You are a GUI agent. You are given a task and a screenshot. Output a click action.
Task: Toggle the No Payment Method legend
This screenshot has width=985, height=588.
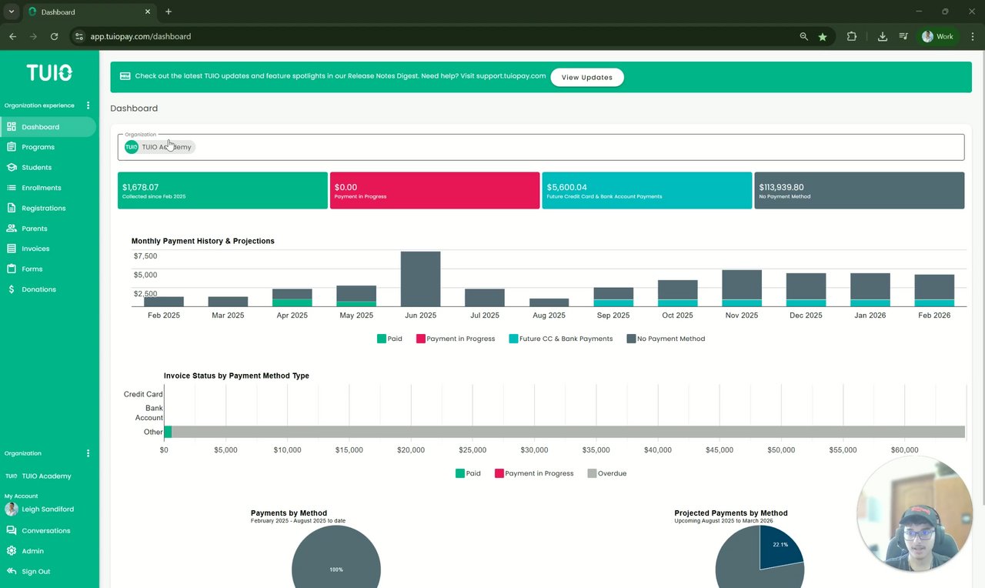pyautogui.click(x=666, y=339)
